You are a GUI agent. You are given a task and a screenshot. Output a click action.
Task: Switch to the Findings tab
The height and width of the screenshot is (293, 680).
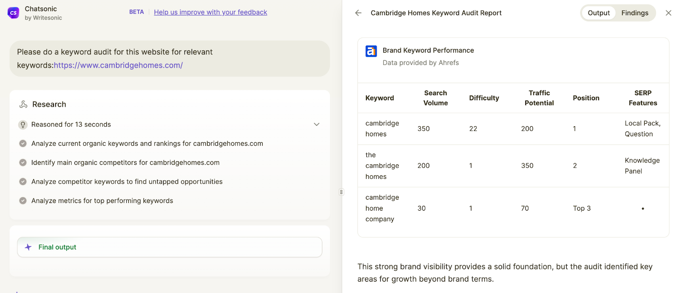pos(635,13)
